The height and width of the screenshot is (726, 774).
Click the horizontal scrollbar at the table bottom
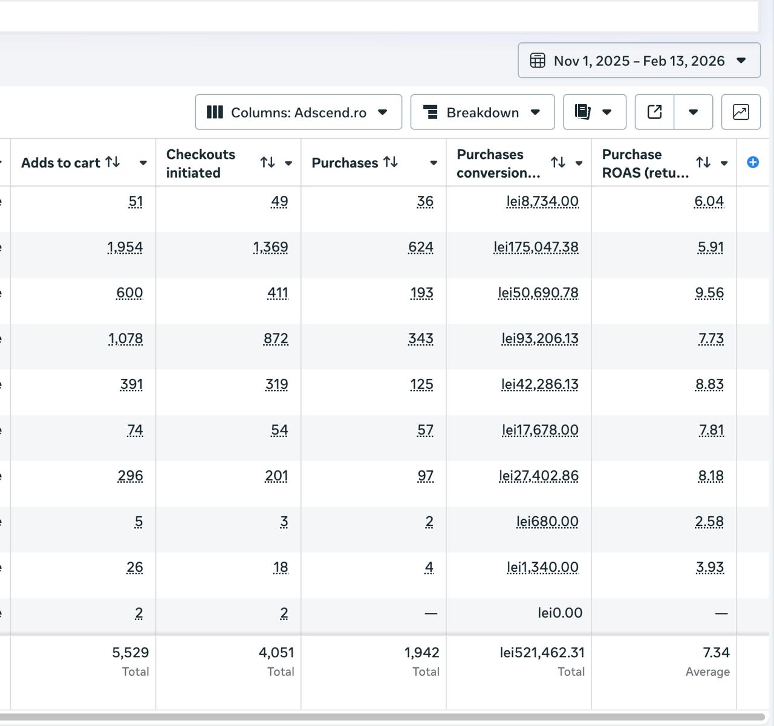(383, 717)
